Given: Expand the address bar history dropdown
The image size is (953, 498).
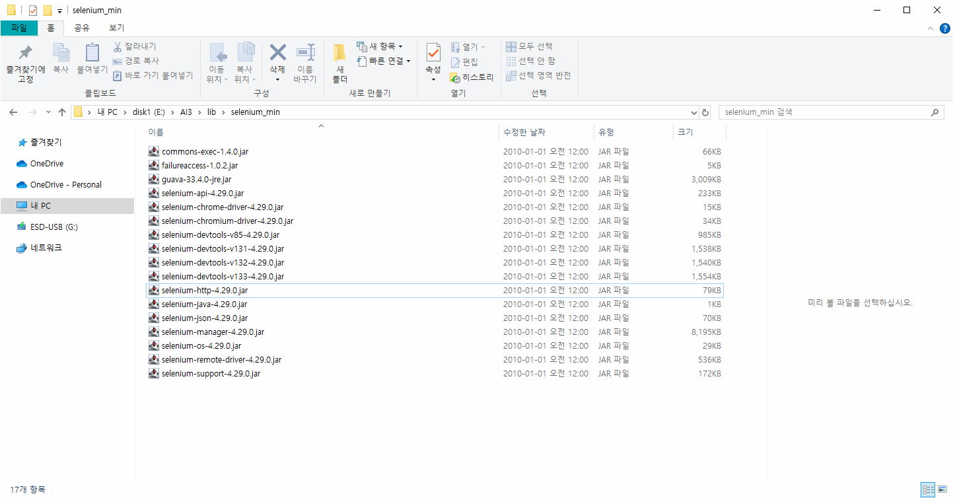Looking at the screenshot, I should (x=693, y=112).
